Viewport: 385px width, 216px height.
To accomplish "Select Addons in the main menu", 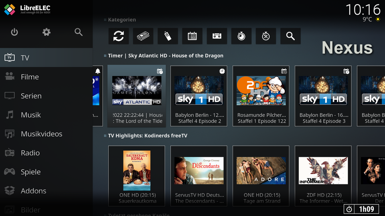I will (47, 191).
